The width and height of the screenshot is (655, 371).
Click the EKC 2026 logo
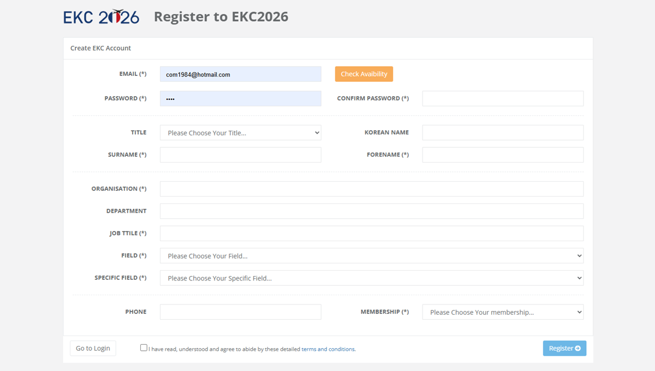click(102, 17)
